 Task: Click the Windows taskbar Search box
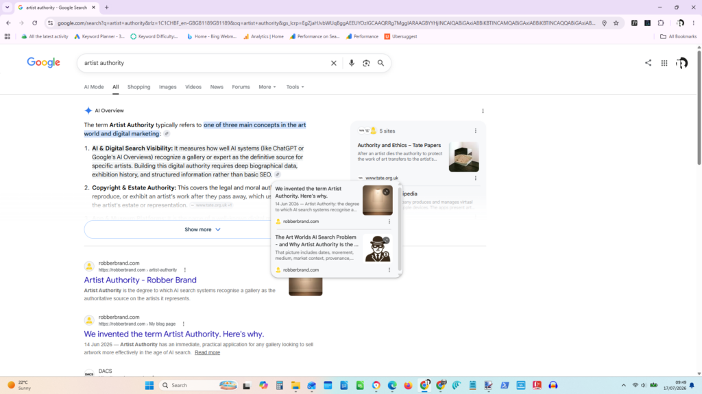[x=199, y=385]
